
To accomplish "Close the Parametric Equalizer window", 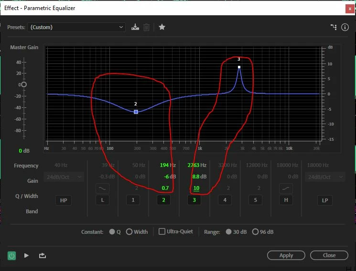I will [350, 9].
